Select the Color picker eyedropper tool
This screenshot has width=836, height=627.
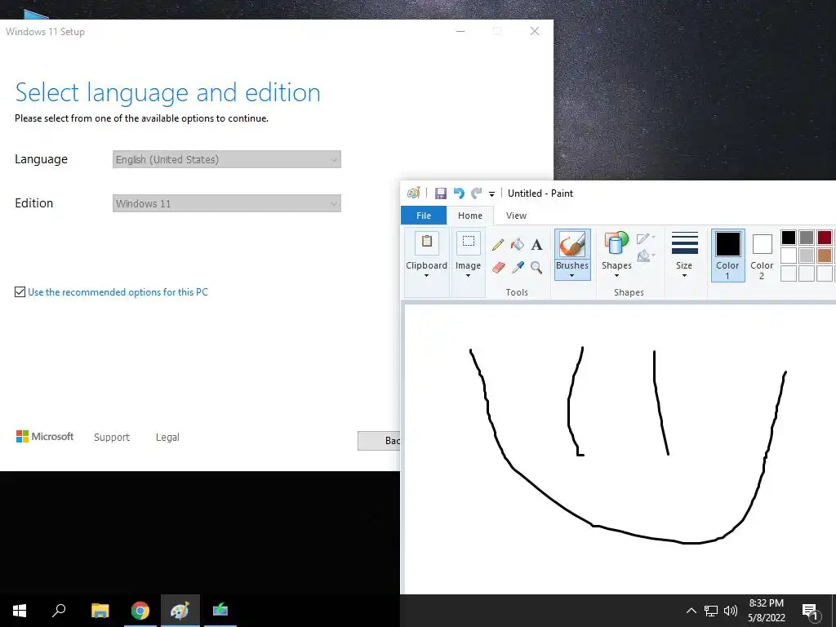pos(518,267)
